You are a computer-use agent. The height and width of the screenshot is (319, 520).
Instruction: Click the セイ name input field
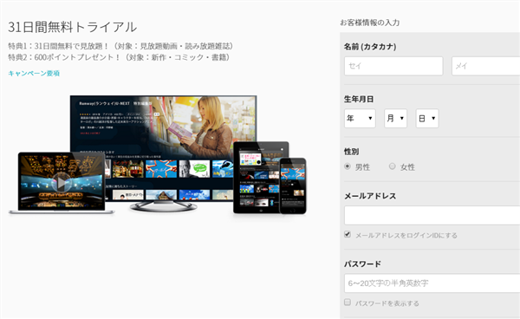coord(393,66)
